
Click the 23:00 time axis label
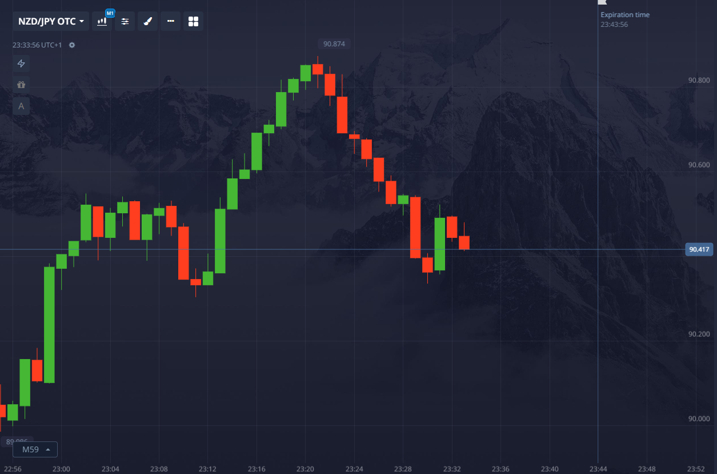pyautogui.click(x=61, y=469)
